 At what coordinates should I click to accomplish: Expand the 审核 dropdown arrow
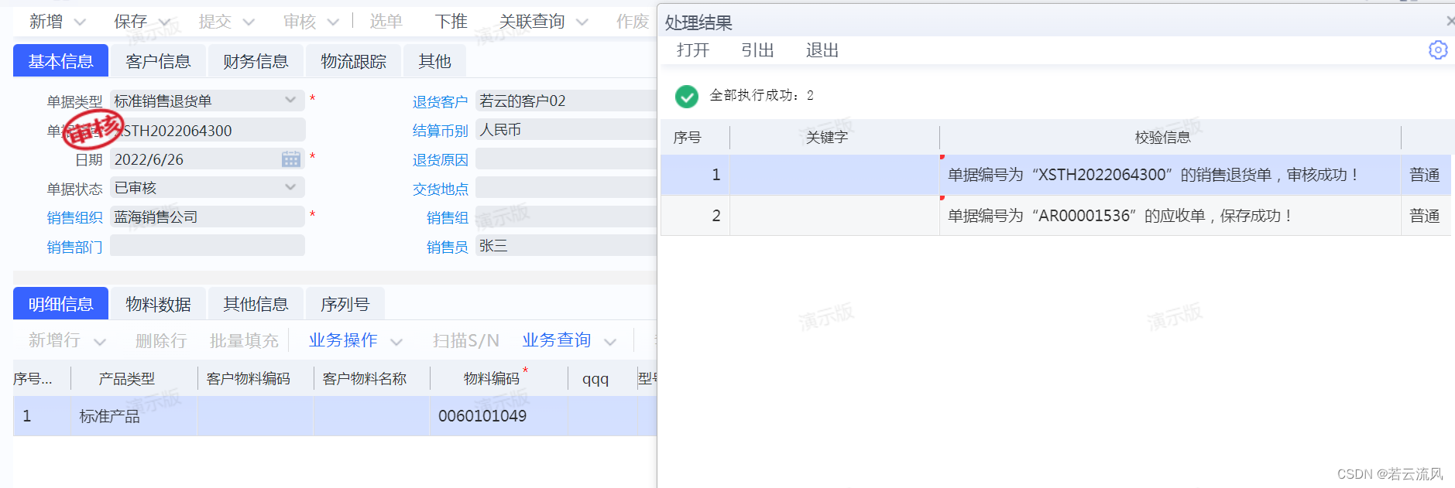click(x=333, y=22)
